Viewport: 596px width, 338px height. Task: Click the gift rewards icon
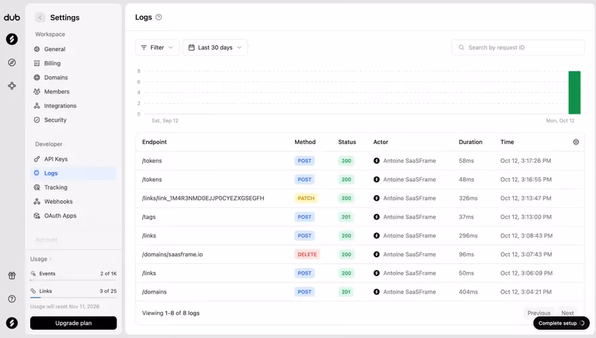11,275
